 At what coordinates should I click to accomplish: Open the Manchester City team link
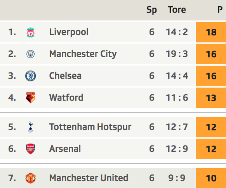pyautogui.click(x=83, y=54)
